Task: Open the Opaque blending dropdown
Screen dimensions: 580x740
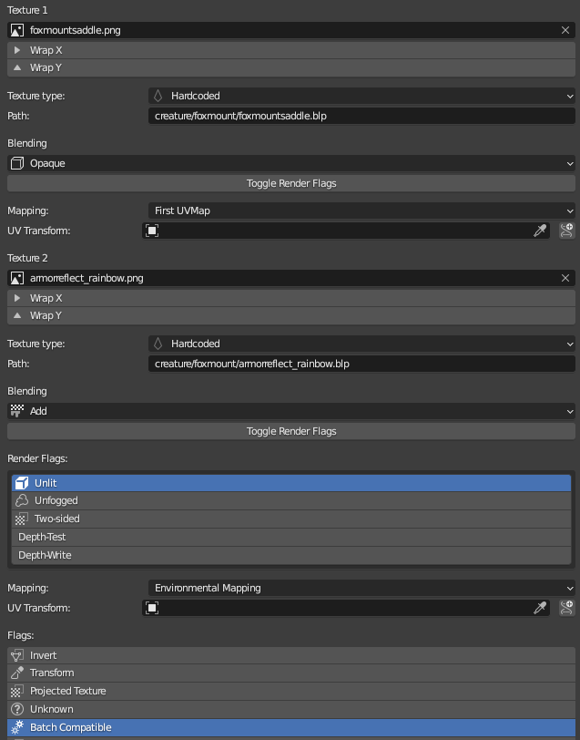Action: (x=291, y=163)
